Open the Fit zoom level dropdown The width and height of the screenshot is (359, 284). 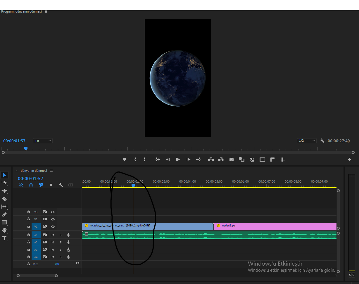pyautogui.click(x=43, y=141)
